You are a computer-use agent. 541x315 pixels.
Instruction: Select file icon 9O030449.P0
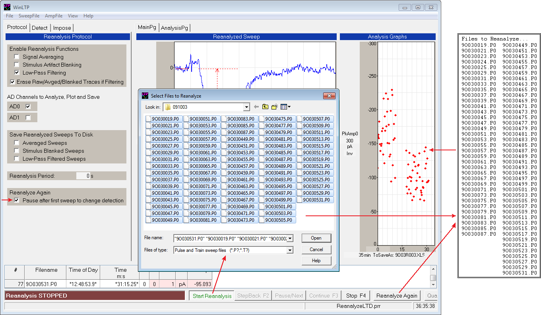coord(224,139)
